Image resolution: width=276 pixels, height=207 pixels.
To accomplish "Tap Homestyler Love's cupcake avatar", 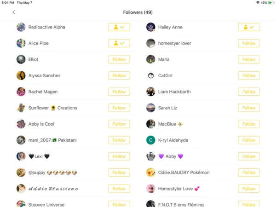I will [151, 189].
